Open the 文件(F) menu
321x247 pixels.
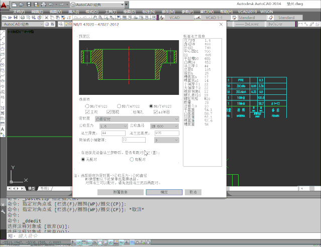point(19,11)
